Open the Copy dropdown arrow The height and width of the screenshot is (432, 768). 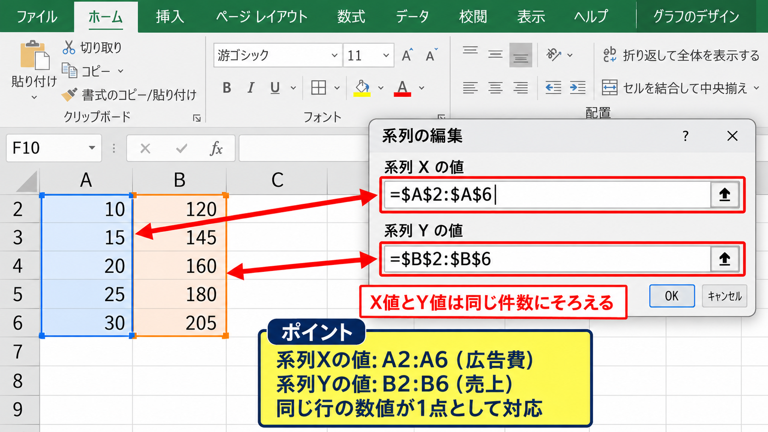coord(120,71)
